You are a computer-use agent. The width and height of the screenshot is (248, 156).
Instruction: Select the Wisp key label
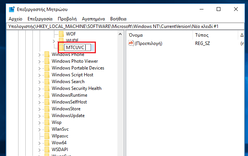click(x=57, y=122)
